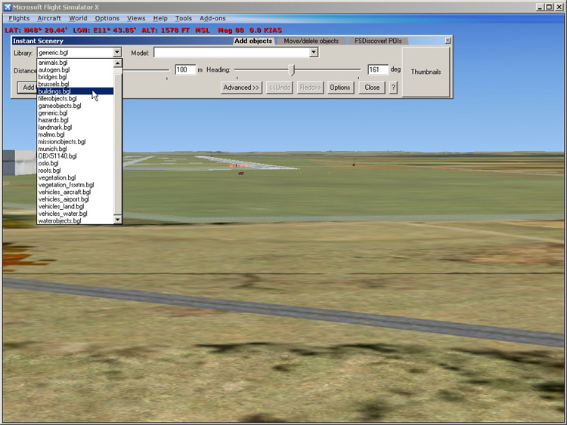Screen dimensions: 567x425
Task: Maximize the Flight Simulator X window
Action: click(549, 7)
